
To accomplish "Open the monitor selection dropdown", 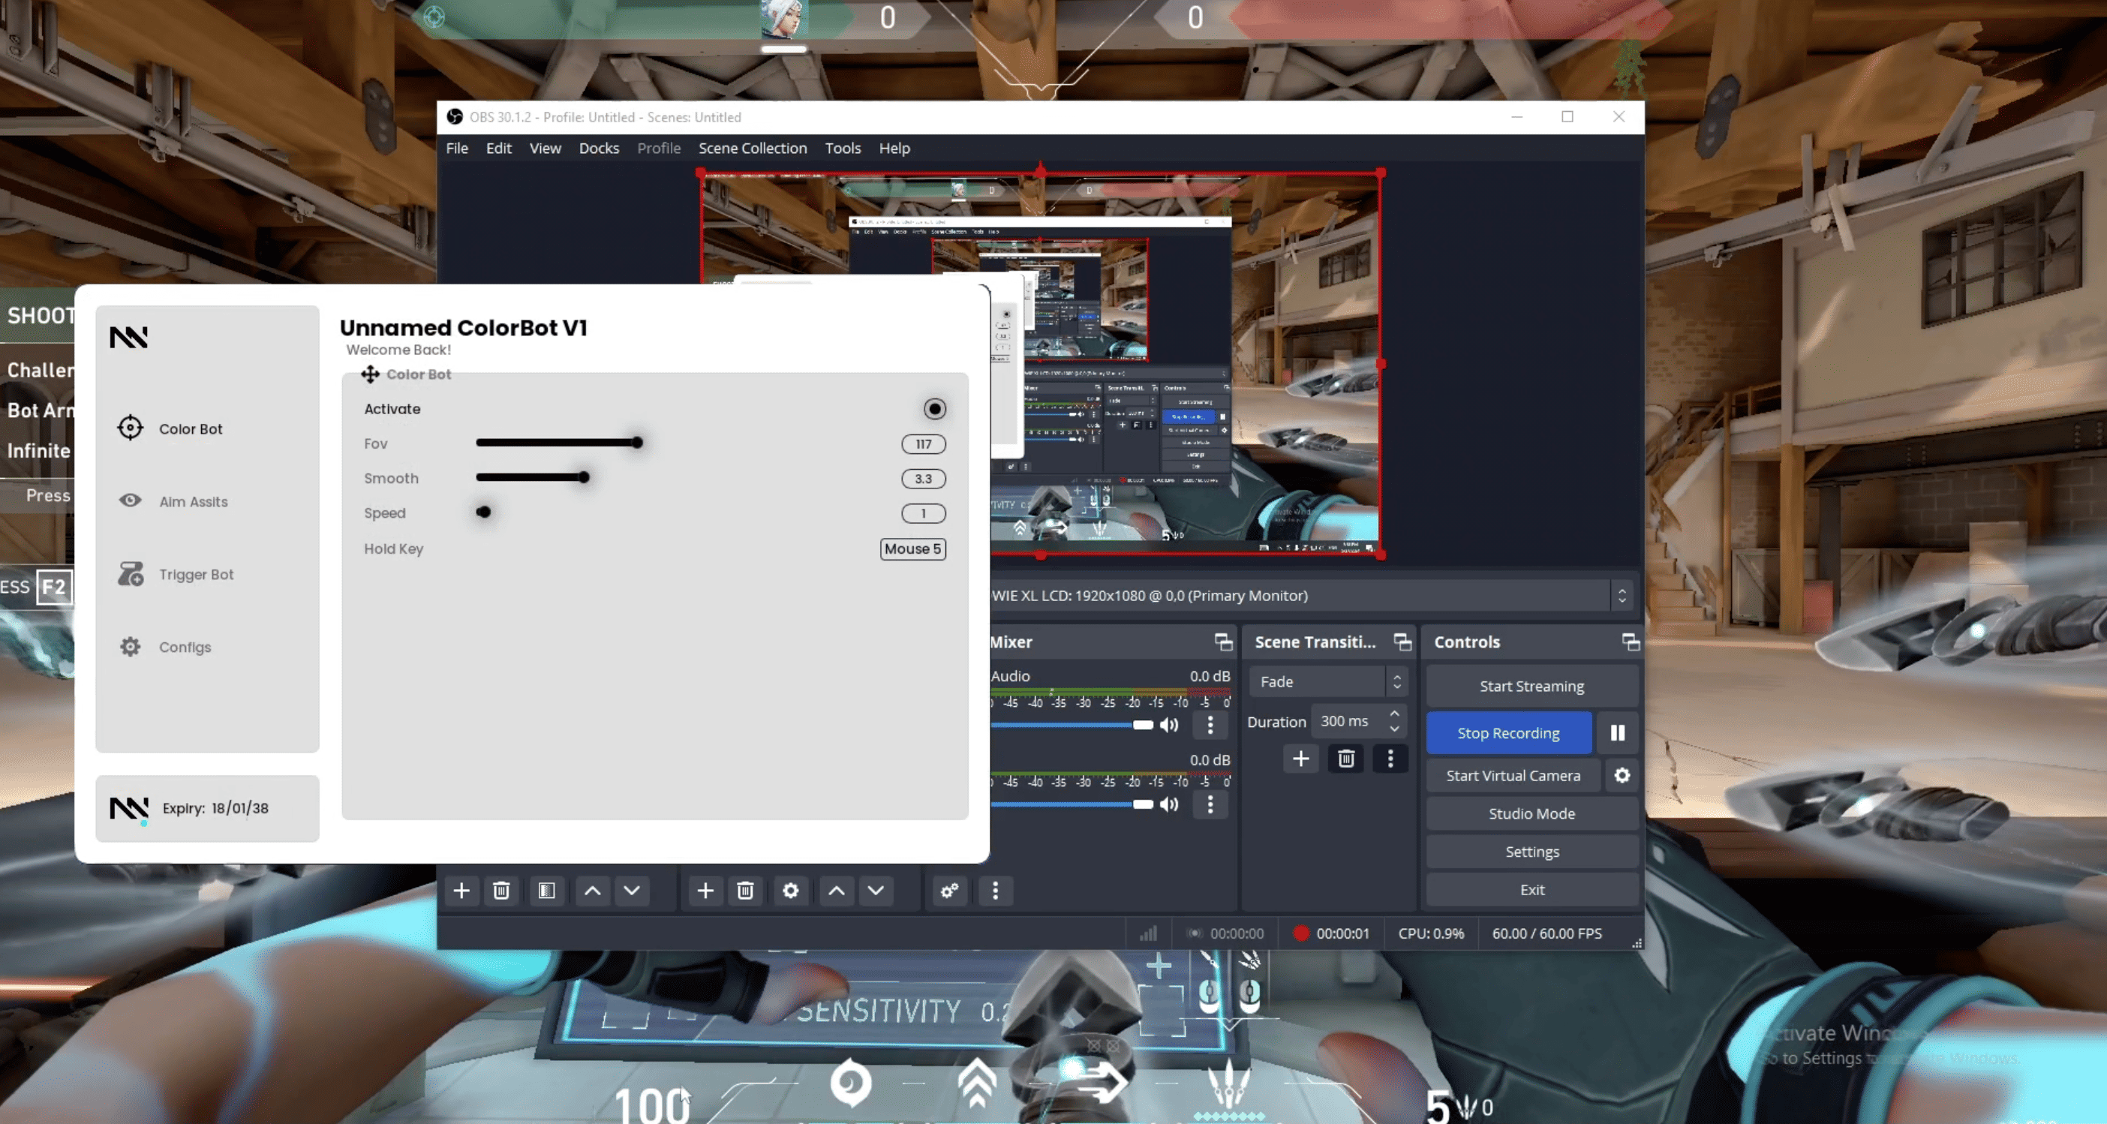I will pyautogui.click(x=1312, y=596).
